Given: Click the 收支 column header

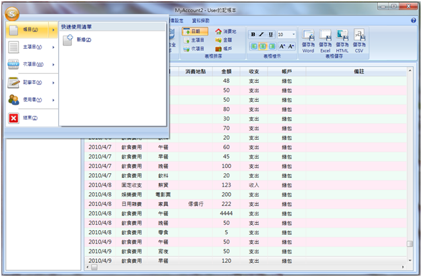Looking at the screenshot, I should coord(253,72).
